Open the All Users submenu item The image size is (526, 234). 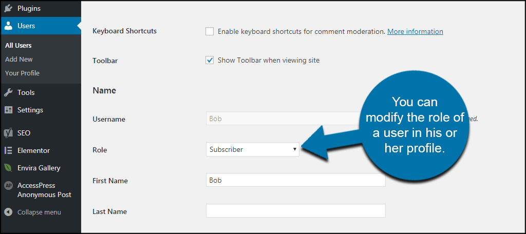[18, 46]
